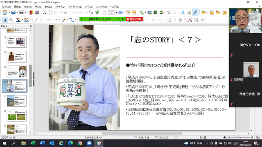Open Find and Replace icon

(x=91, y=13)
